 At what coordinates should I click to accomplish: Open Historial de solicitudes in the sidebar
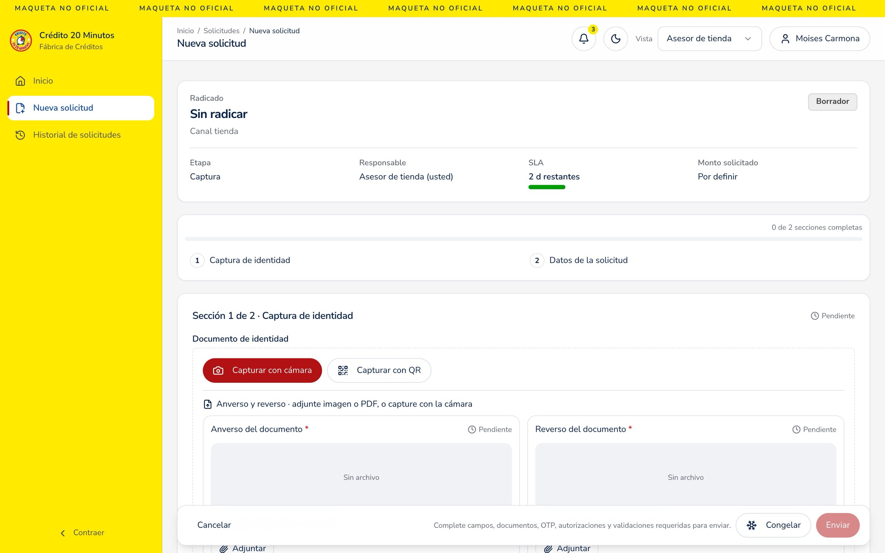tap(81, 135)
